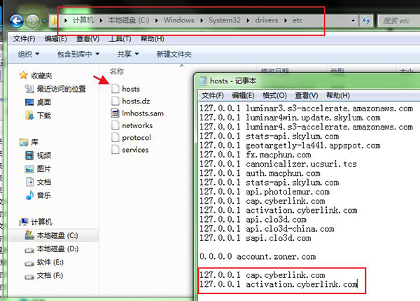Screen dimensions: 420x301
Task: Expand the arrow after Windows breadcrumb
Action: [202, 20]
